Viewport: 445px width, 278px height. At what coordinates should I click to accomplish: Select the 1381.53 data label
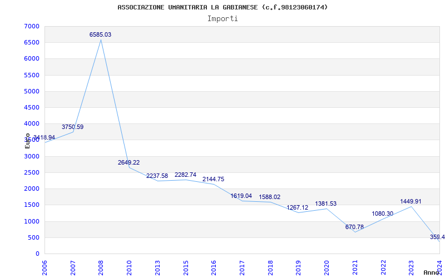[x=325, y=203]
